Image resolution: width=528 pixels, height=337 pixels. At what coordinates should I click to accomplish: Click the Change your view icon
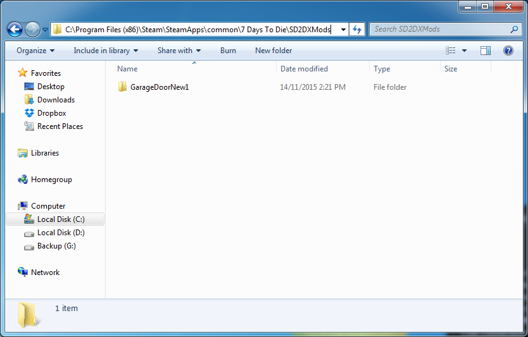[451, 51]
